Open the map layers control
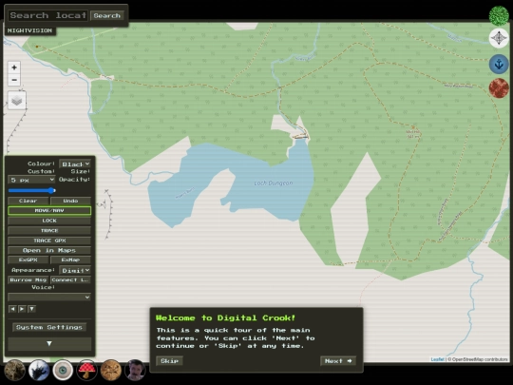 17,101
